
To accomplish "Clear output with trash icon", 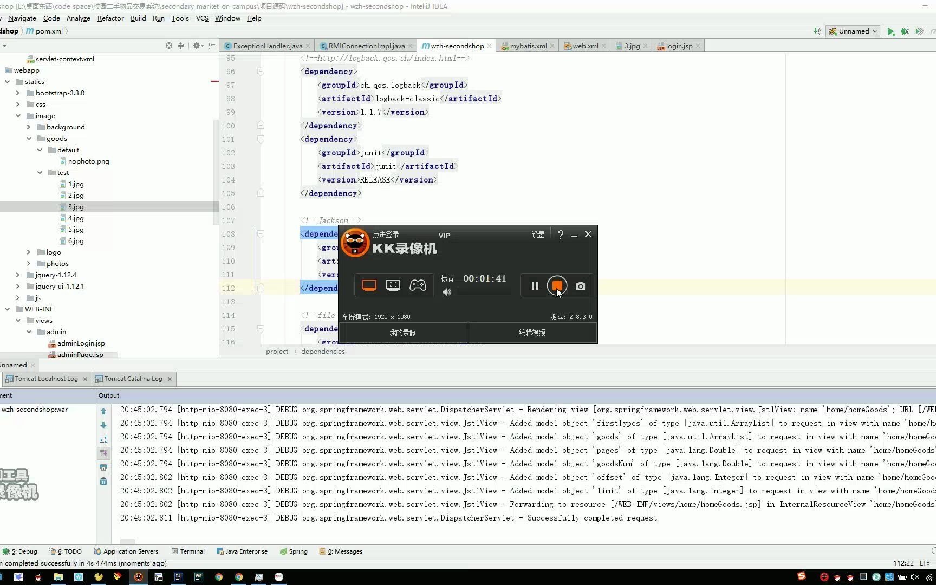I will pyautogui.click(x=103, y=482).
